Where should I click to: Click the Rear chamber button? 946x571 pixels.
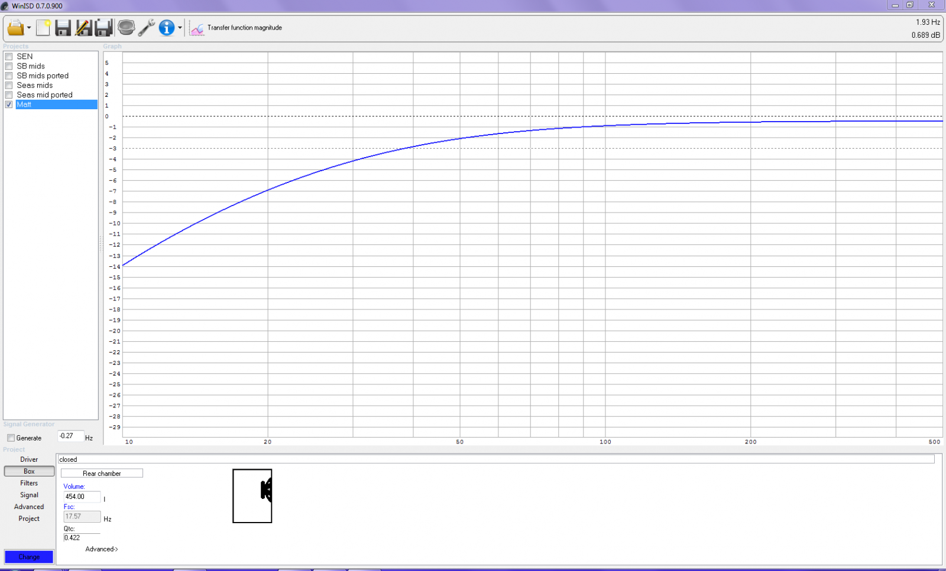point(102,474)
